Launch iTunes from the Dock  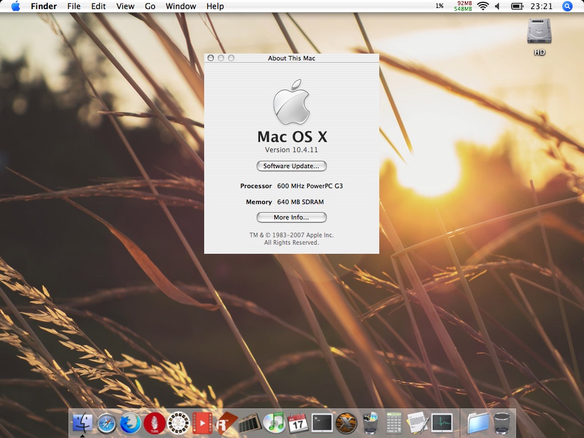pos(274,423)
